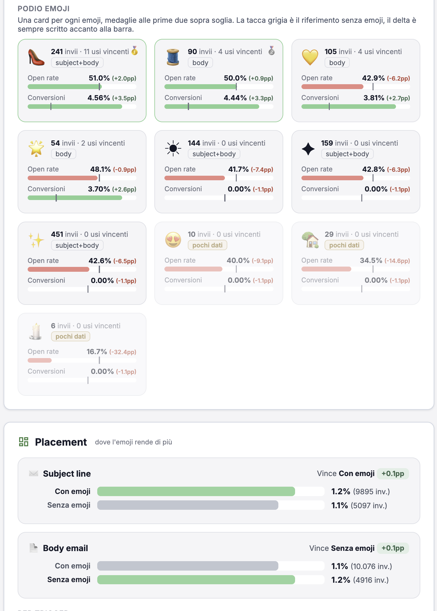Image resolution: width=437 pixels, height=611 pixels.
Task: Click the document icon beside Body email
Action: tap(33, 548)
